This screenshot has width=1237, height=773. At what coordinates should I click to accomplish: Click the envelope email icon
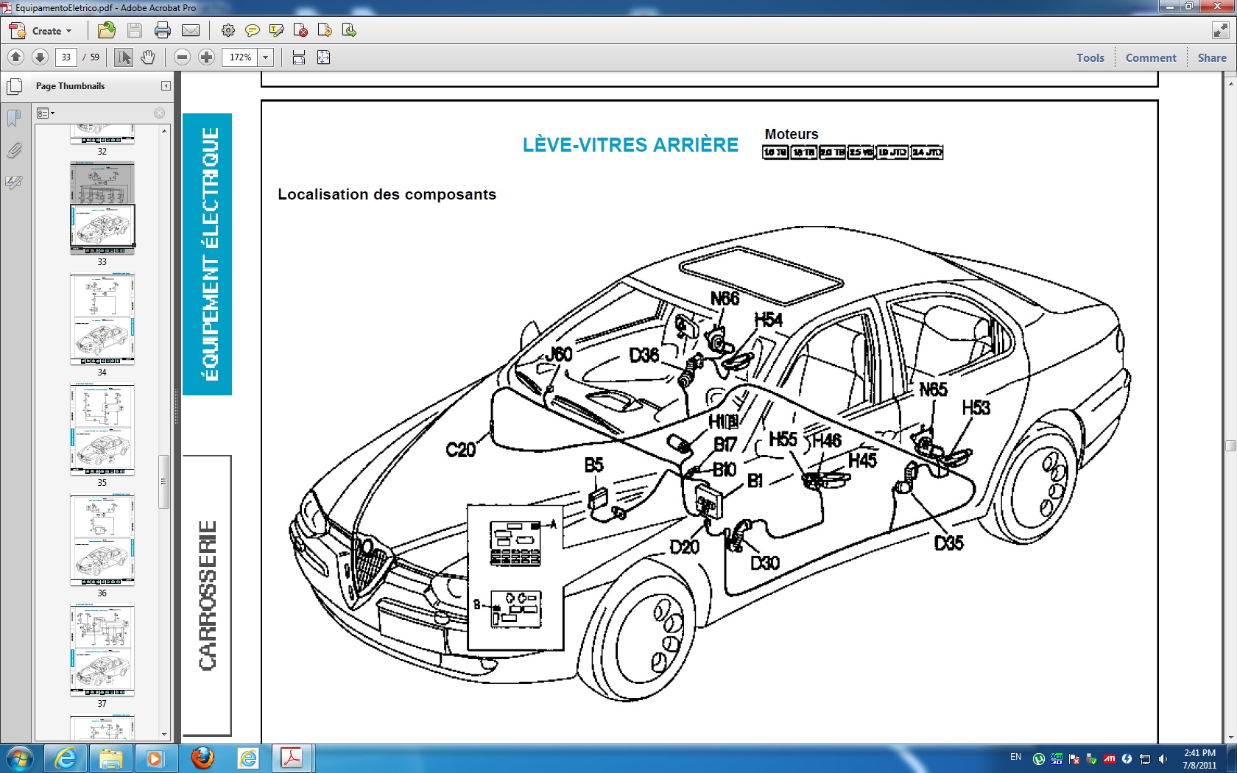(x=191, y=30)
